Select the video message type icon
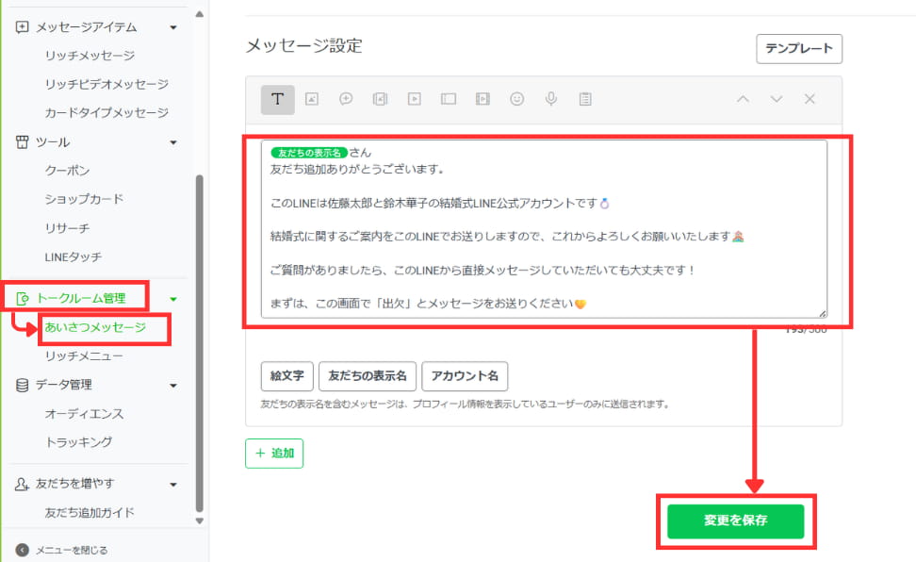 pos(415,99)
